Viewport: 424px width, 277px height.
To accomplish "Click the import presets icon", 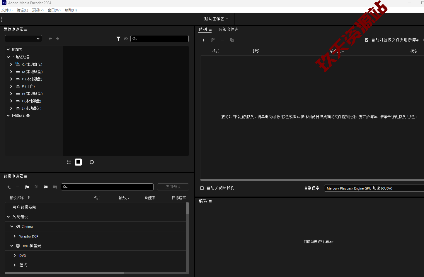I will [x=46, y=187].
